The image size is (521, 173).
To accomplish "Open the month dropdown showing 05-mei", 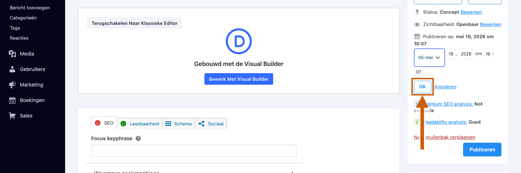I will click(429, 58).
